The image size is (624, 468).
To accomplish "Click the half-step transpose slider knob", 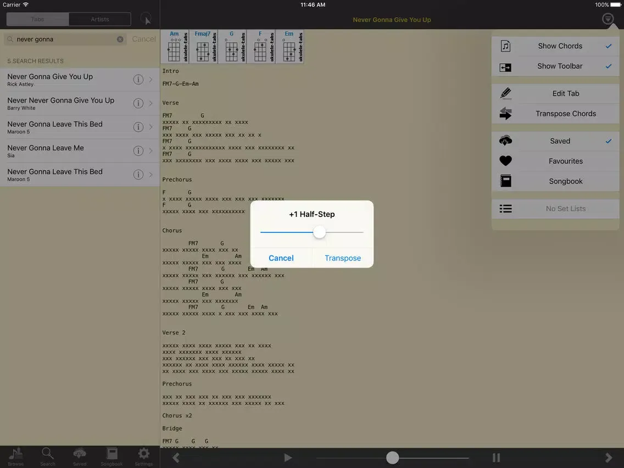I will pos(319,232).
